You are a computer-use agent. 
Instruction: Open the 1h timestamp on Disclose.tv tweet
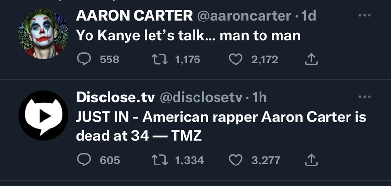pyautogui.click(x=260, y=97)
